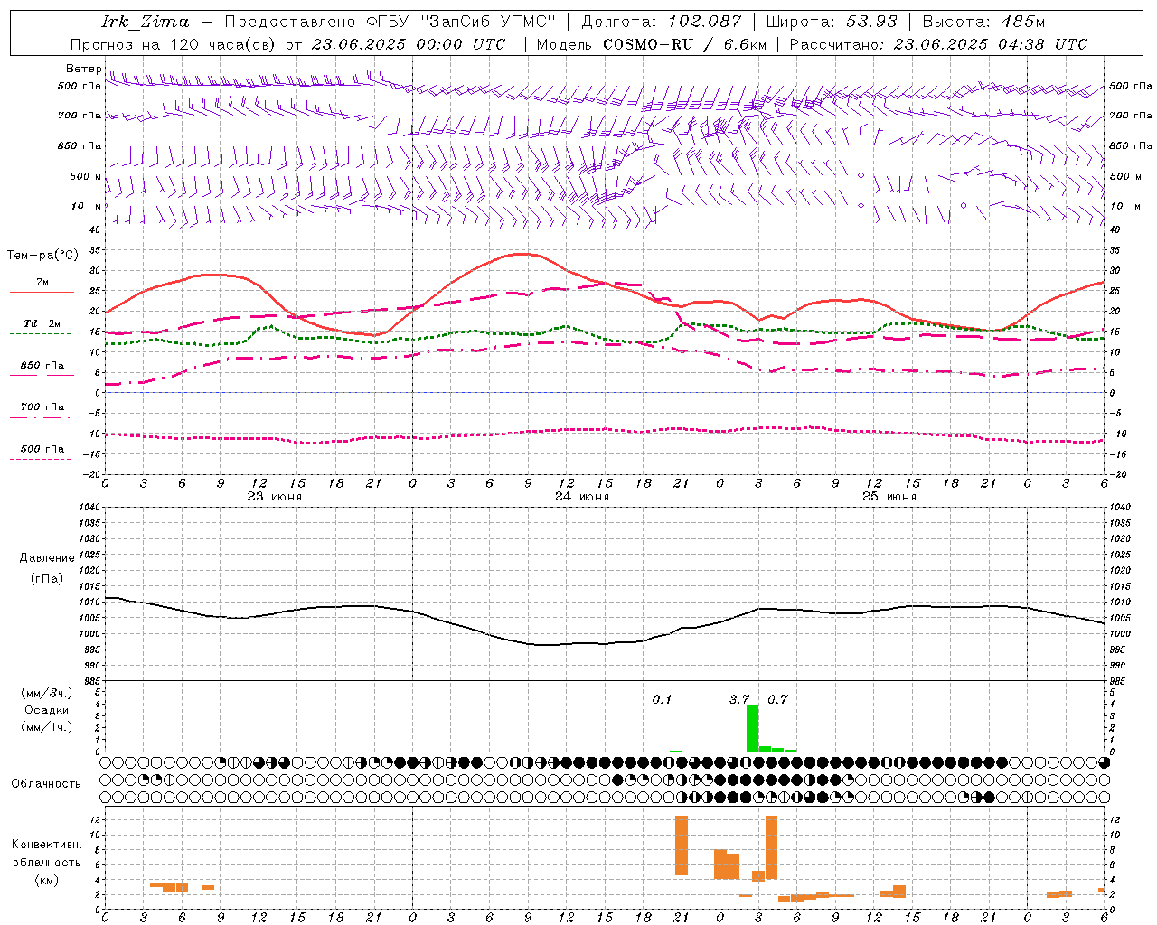This screenshot has width=1157, height=925.
Task: Select the 850 гПа temperature legend entry
Action: pyautogui.click(x=42, y=365)
